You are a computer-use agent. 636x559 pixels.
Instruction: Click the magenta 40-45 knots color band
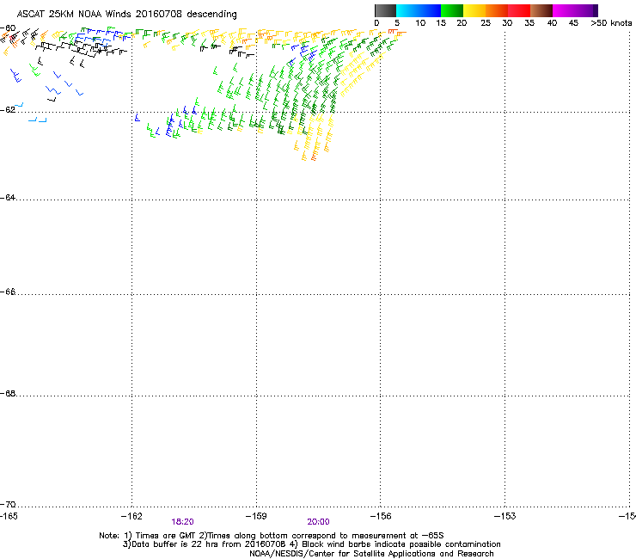pos(564,10)
